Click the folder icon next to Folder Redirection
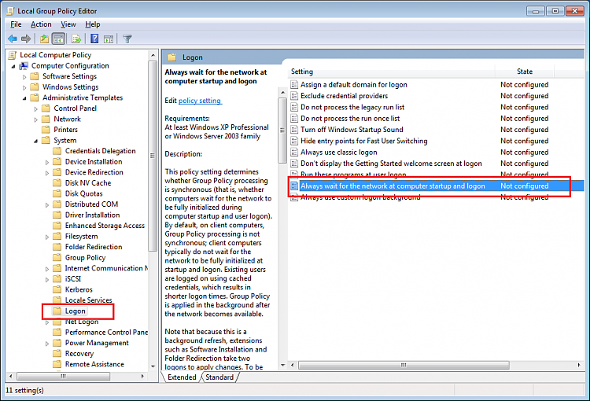This screenshot has width=590, height=401. point(57,247)
